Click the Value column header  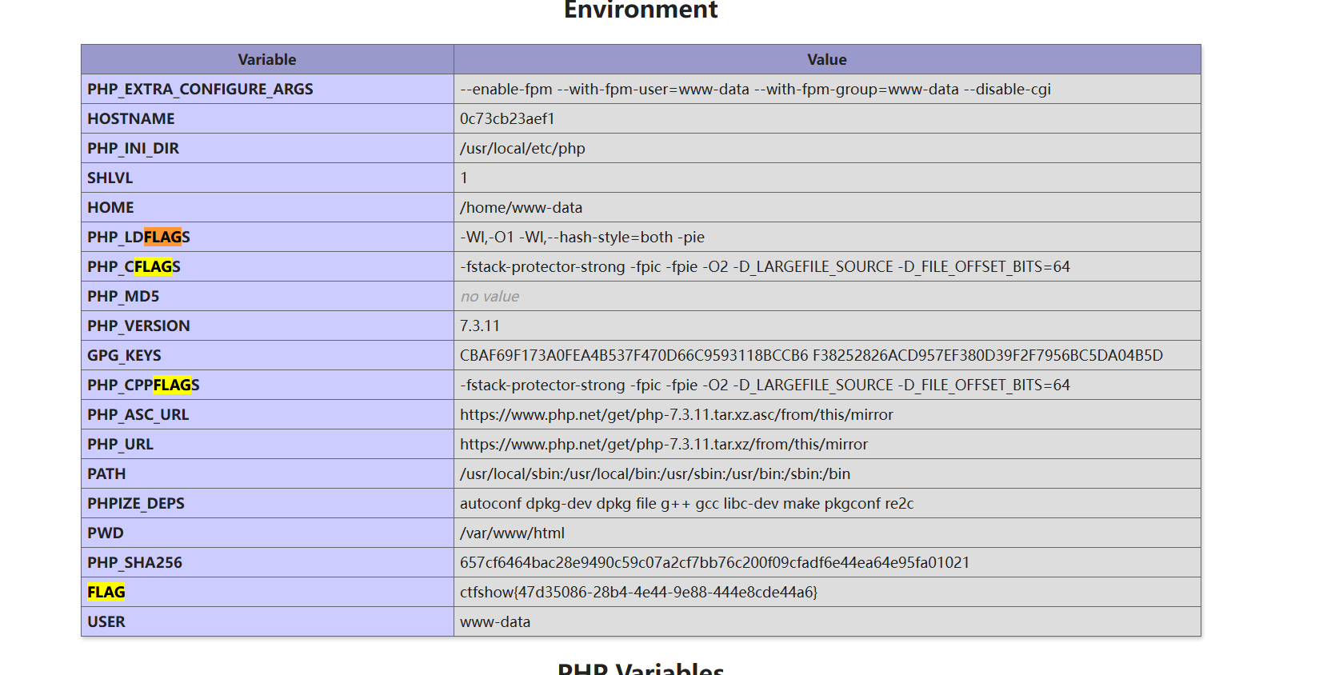(x=826, y=60)
